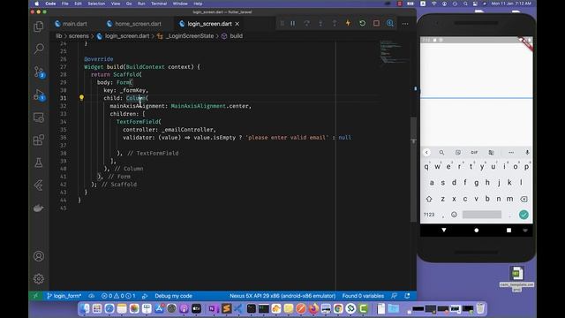
Task: Tap the backspace key on emulator keyboard
Action: (524, 199)
